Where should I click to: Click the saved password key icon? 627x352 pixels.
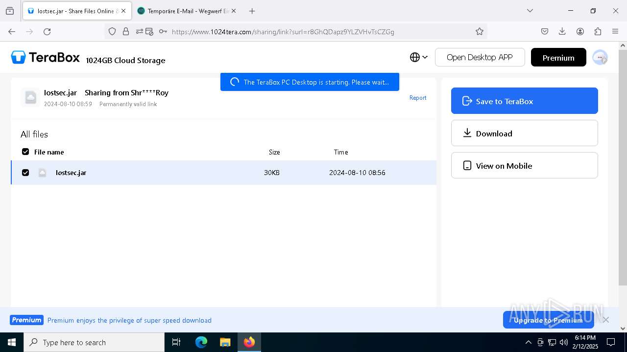click(163, 31)
